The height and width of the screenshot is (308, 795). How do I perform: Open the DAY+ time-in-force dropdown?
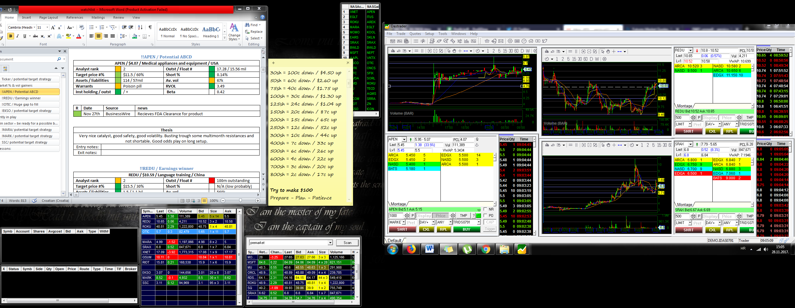433,222
